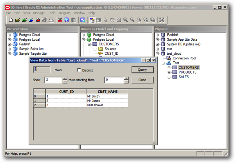Select the CUSTOMERS table in Physical pane

click(x=189, y=68)
